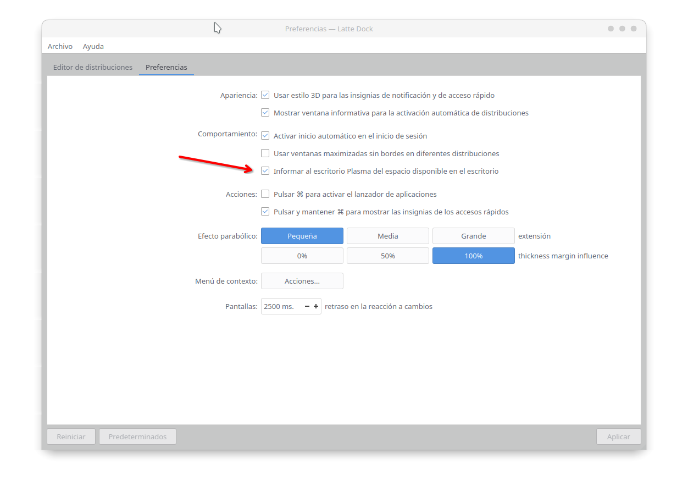Enable borderless maximized windows in different layouts

click(x=265, y=153)
